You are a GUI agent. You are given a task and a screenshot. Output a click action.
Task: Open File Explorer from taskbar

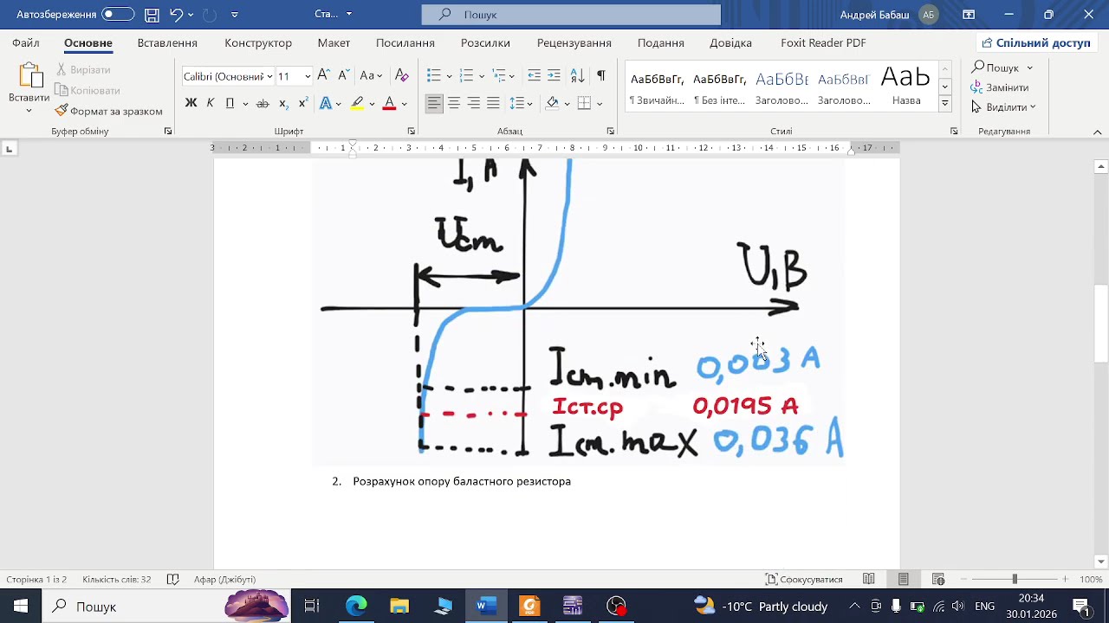pos(399,606)
